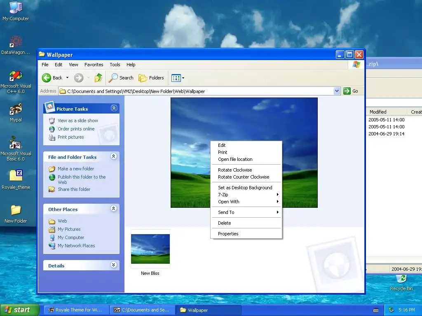Switch to Royale Theme taskbar item
This screenshot has width=422, height=316.
click(x=76, y=310)
